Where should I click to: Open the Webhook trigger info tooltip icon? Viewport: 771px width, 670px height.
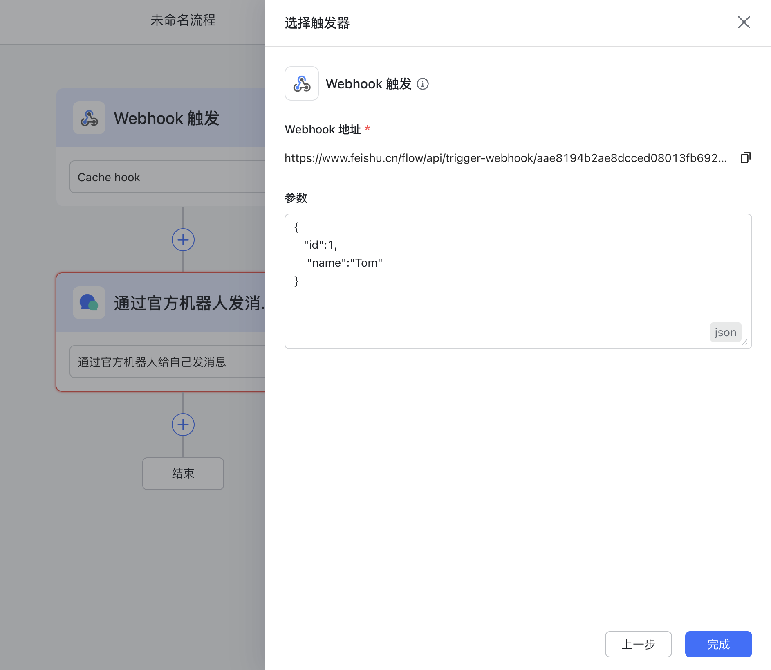tap(422, 84)
